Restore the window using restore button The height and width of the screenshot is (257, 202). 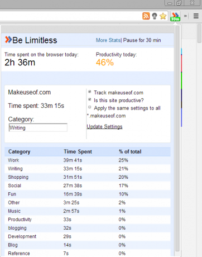pos(179,3)
